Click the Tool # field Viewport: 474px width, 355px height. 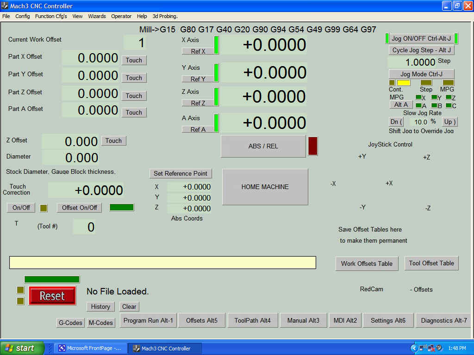click(84, 226)
